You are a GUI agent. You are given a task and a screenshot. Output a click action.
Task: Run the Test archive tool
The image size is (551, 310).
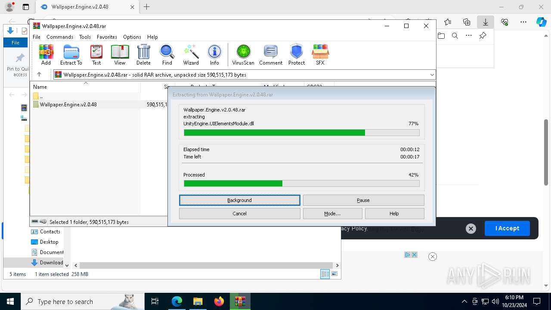click(96, 55)
